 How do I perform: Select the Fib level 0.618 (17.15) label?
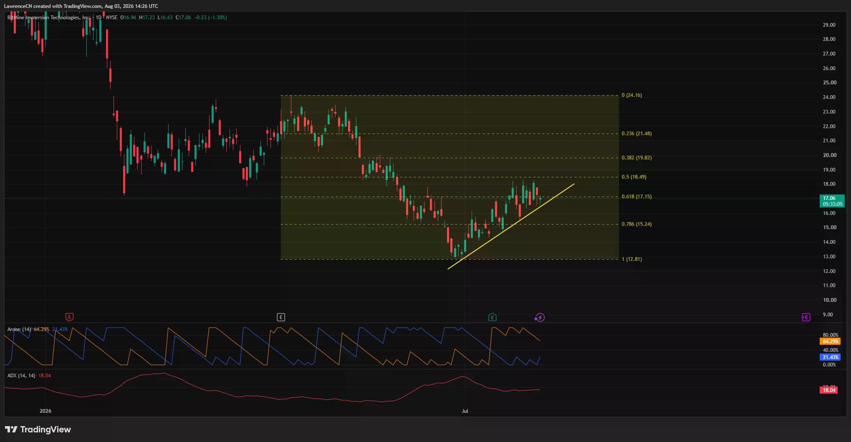coord(636,197)
